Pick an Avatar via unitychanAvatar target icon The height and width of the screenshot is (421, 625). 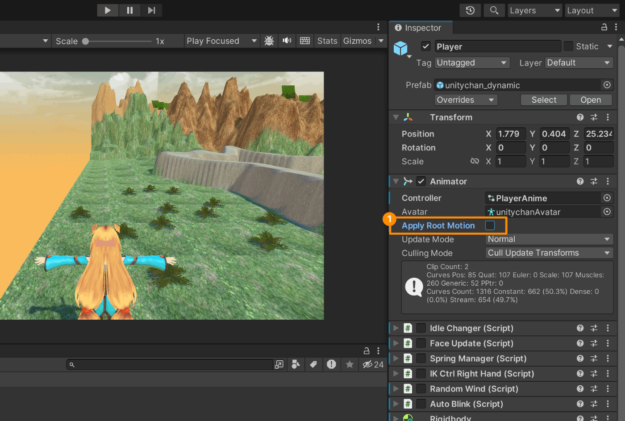click(x=607, y=212)
